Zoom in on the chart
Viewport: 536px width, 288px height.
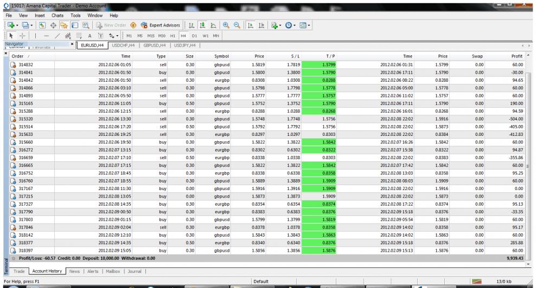pyautogui.click(x=226, y=24)
